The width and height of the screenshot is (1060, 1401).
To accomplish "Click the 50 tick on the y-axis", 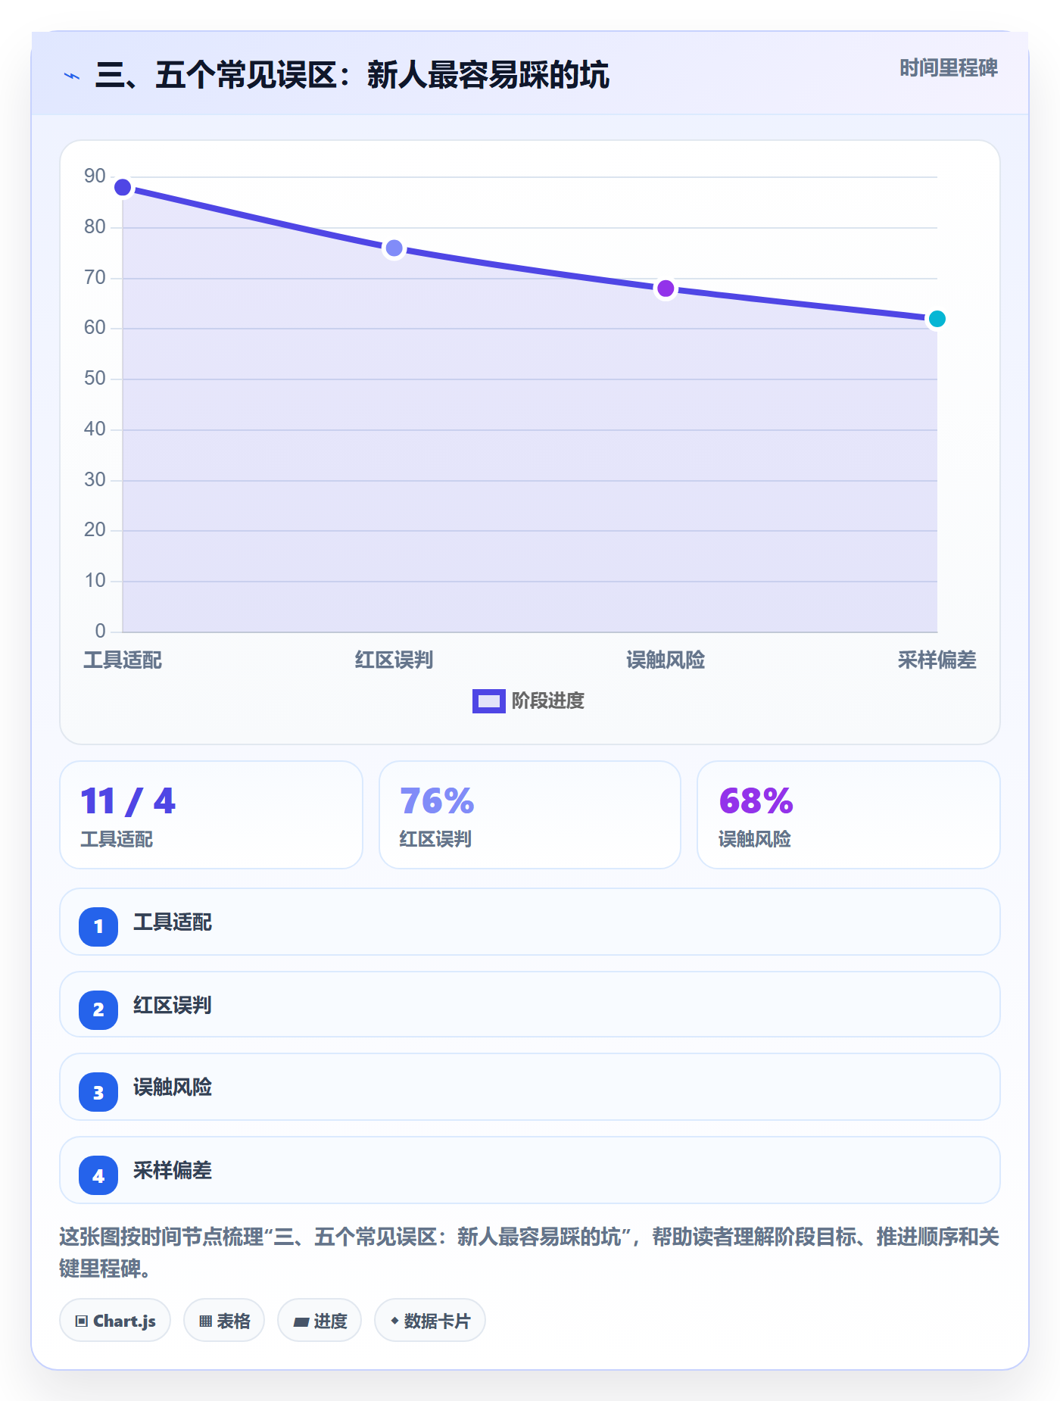I will click(95, 379).
